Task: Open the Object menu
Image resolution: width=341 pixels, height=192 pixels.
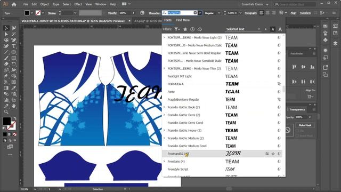Action: (45, 4)
